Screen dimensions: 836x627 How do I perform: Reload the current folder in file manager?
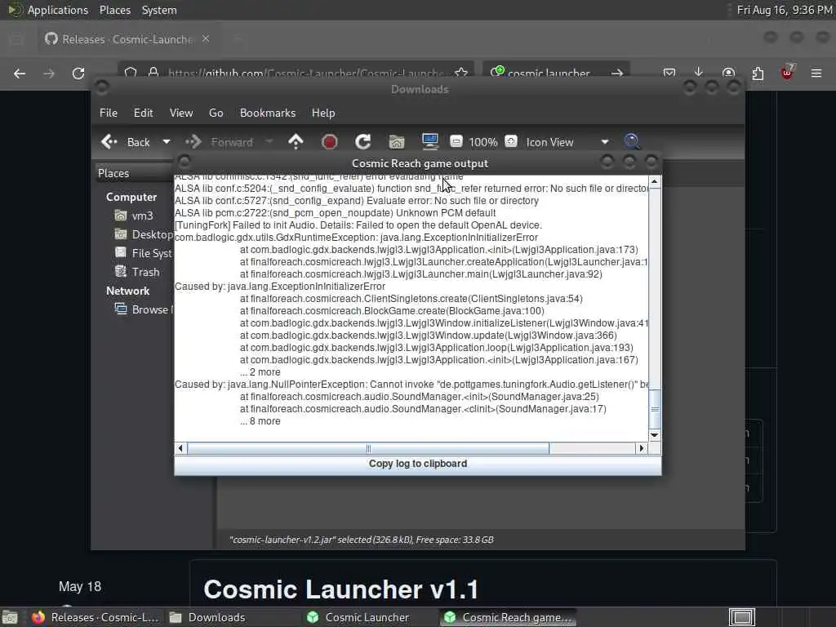[363, 142]
